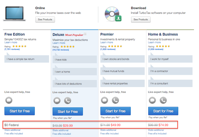Viewport: 199px width, 137px height.
Task: Start for Free with Free Edition
Action: pos(20,111)
